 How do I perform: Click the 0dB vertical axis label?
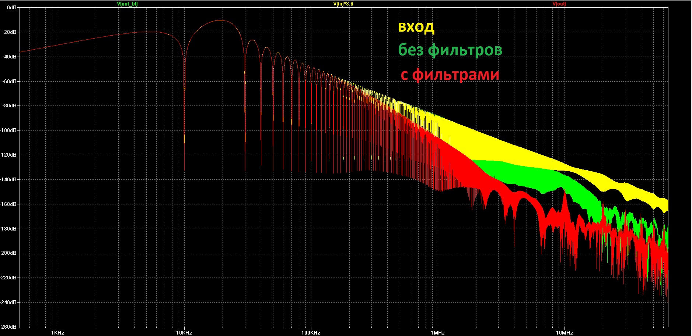point(12,7)
